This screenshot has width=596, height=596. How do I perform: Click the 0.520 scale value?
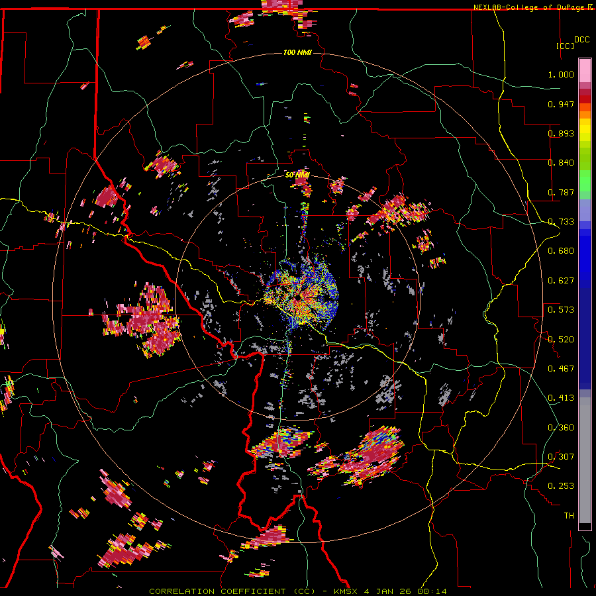(x=561, y=340)
